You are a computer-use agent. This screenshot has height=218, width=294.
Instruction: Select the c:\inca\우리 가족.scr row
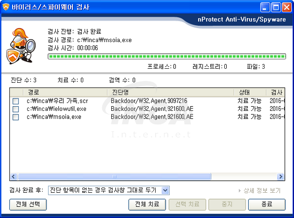coord(147,101)
